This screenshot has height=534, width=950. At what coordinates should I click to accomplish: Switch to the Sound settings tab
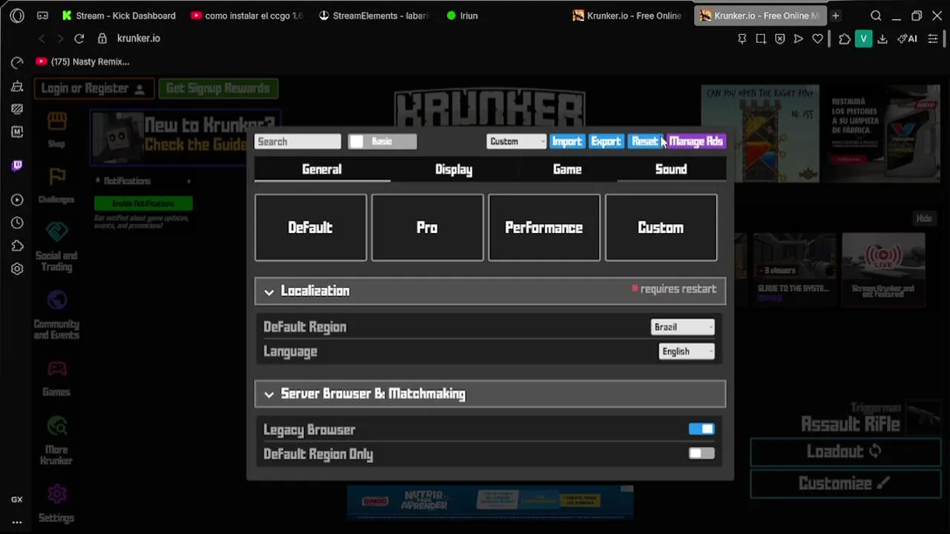671,169
